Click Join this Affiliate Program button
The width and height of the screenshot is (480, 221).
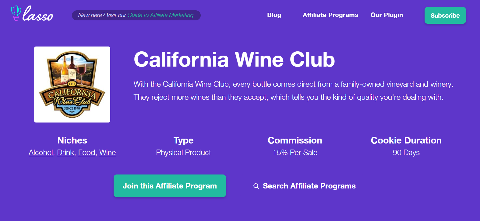point(170,186)
